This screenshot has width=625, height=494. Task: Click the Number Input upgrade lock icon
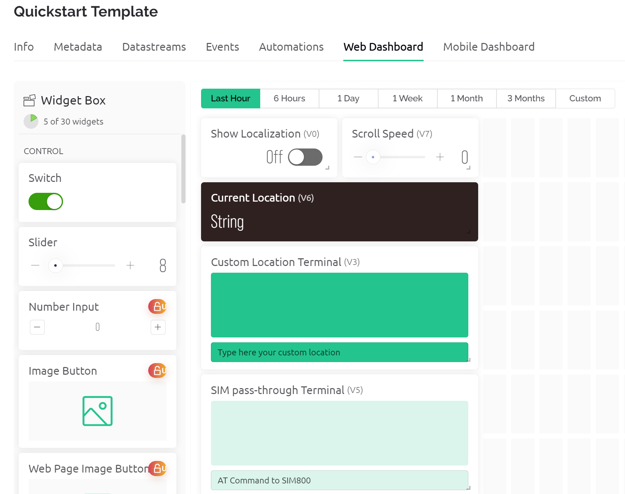(x=157, y=306)
